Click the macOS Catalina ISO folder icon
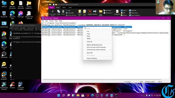Viewport: 175px width, 98px height. (29, 5)
